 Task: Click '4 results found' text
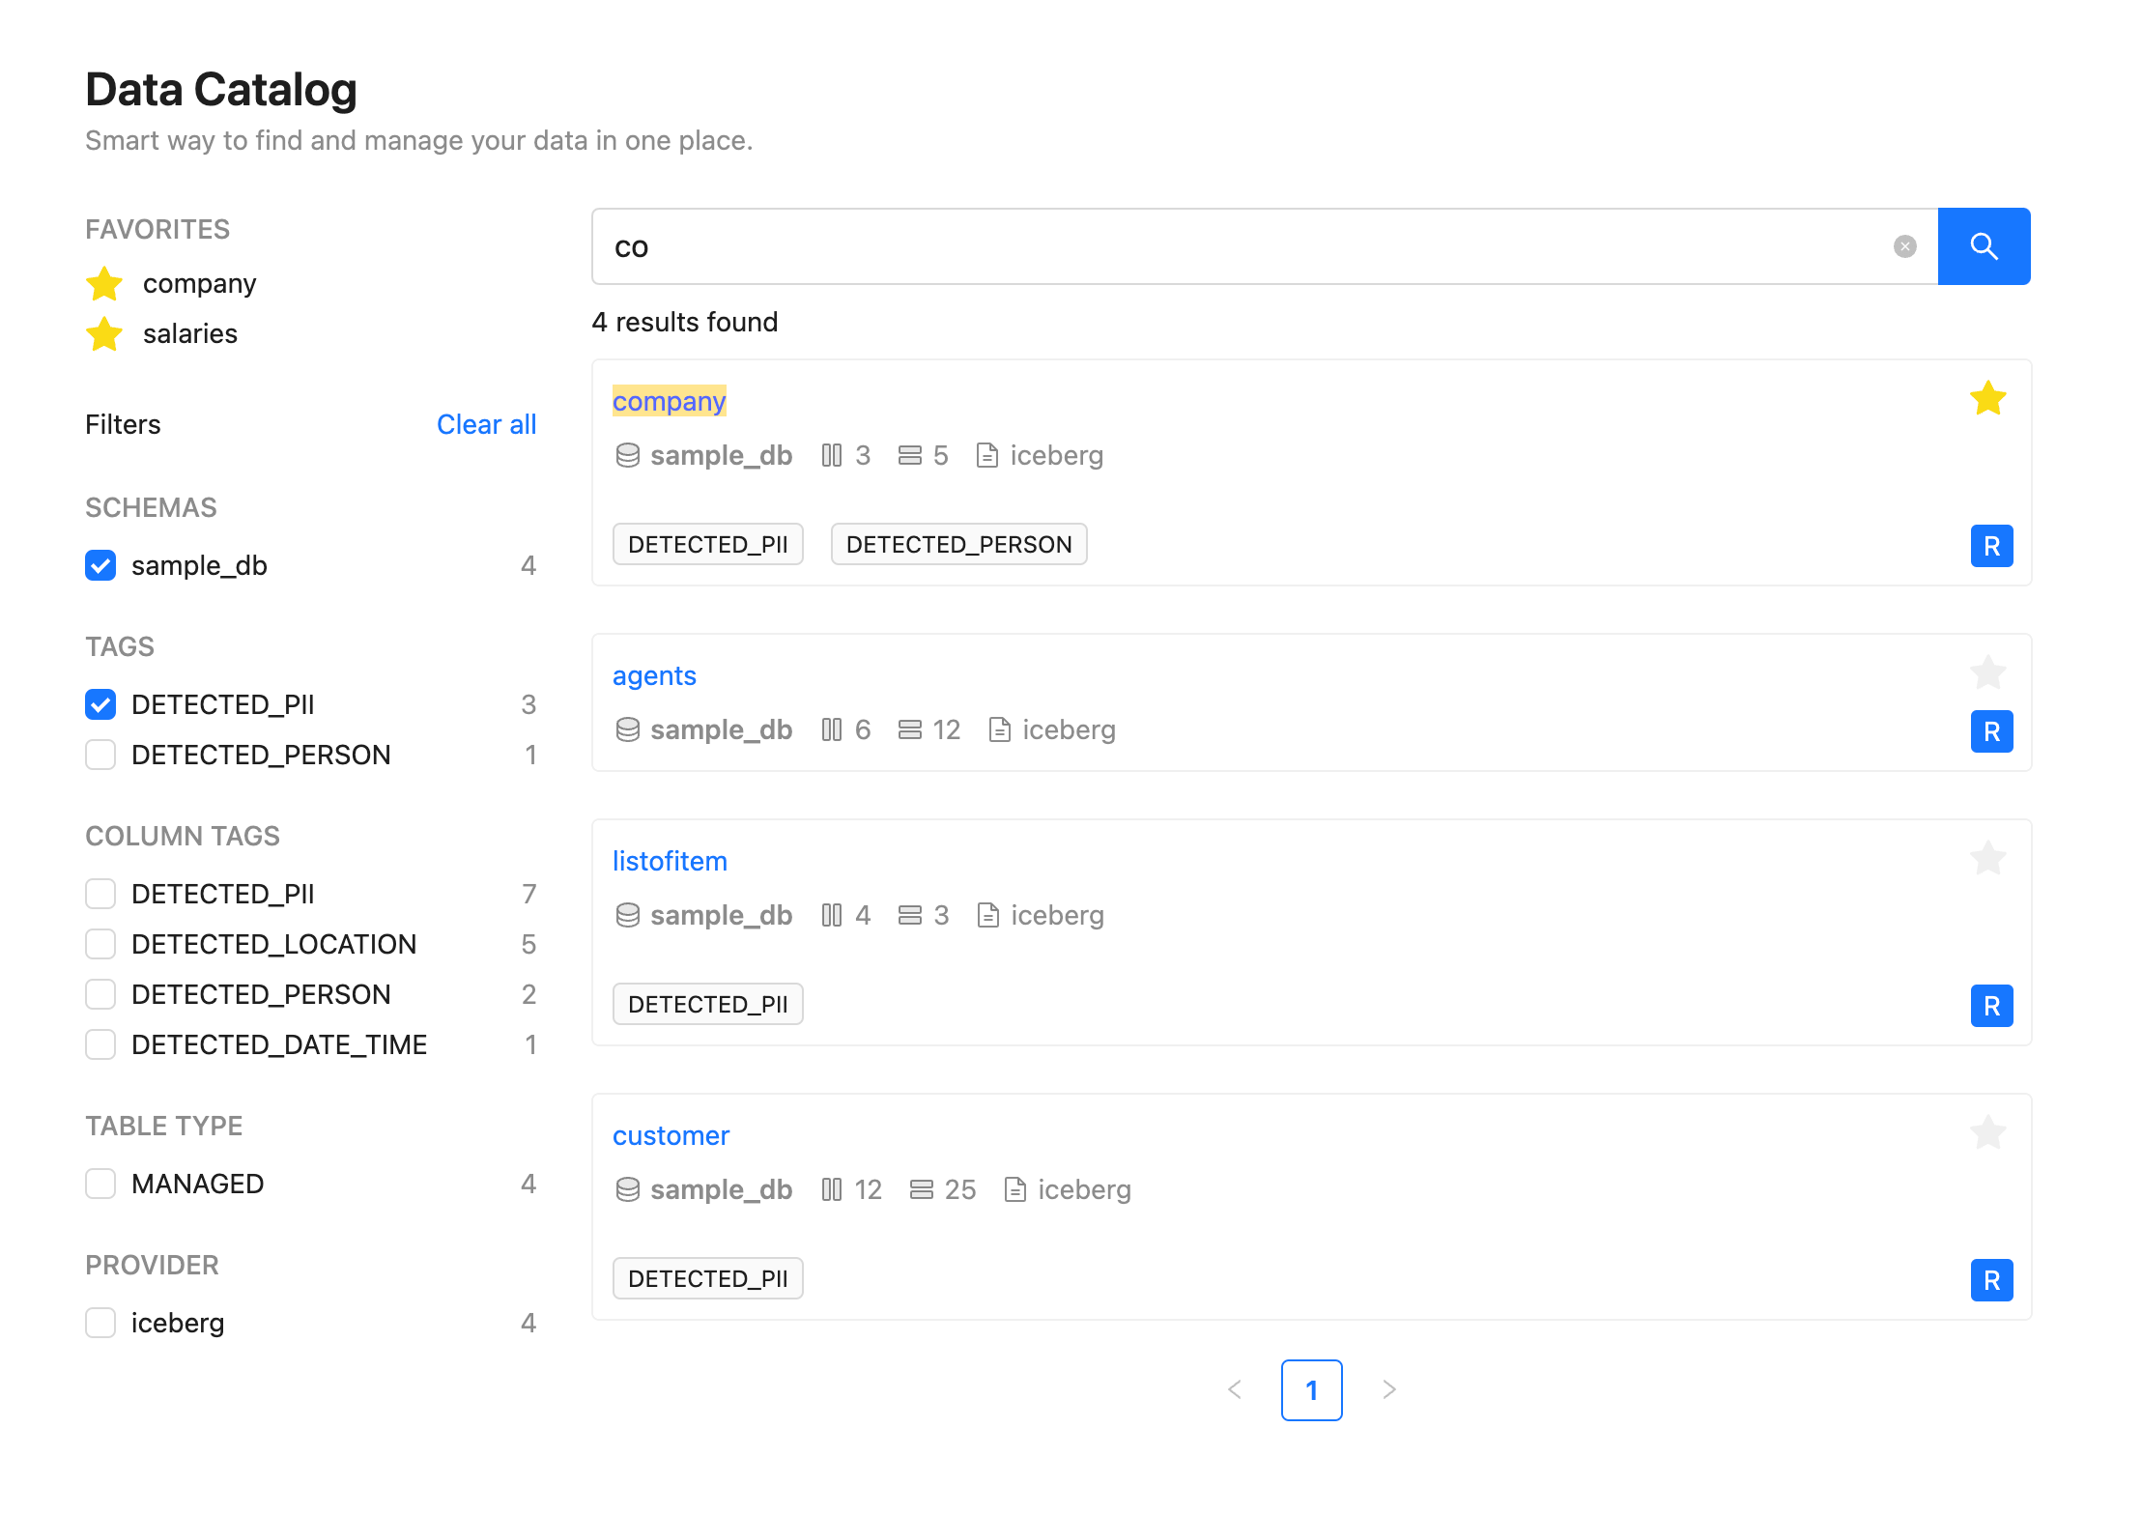[x=684, y=322]
